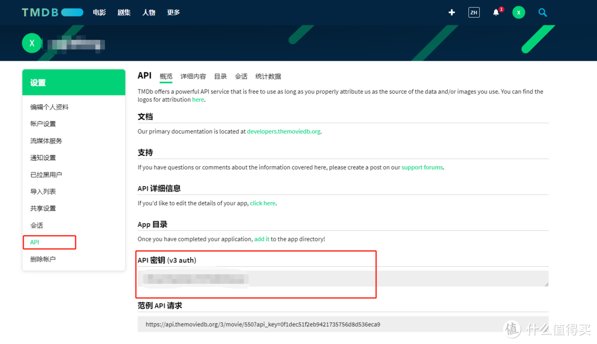The height and width of the screenshot is (344, 597).
Task: Open the 电影 menu
Action: [x=99, y=13]
